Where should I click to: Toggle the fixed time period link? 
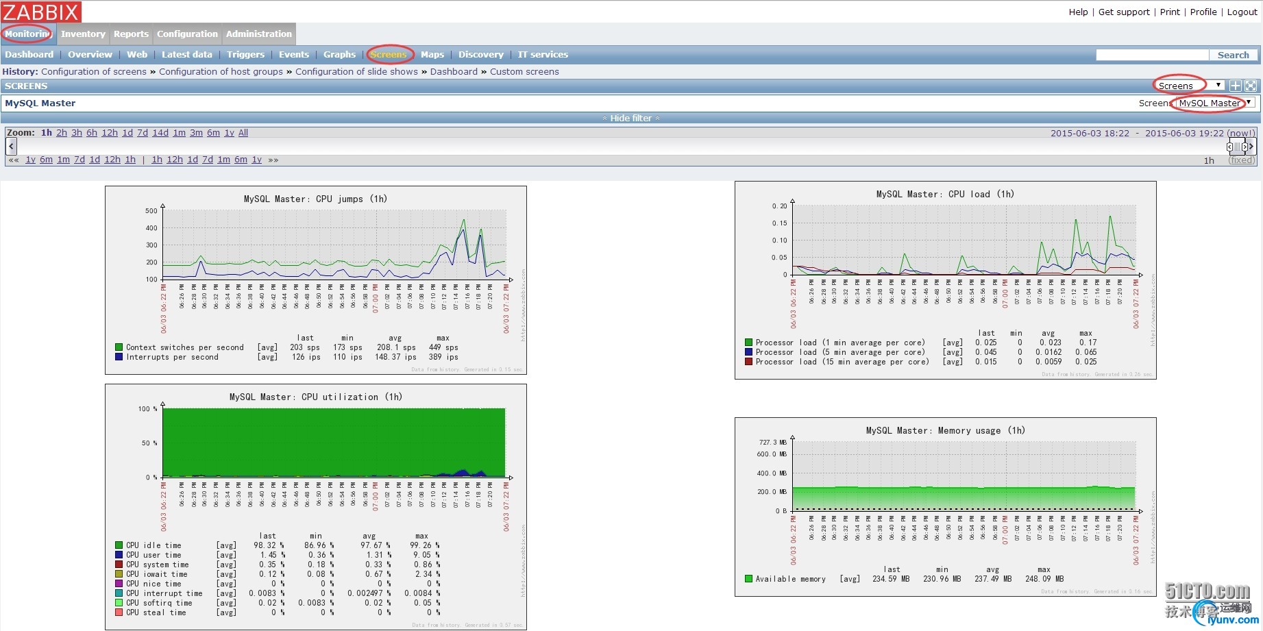pyautogui.click(x=1242, y=160)
